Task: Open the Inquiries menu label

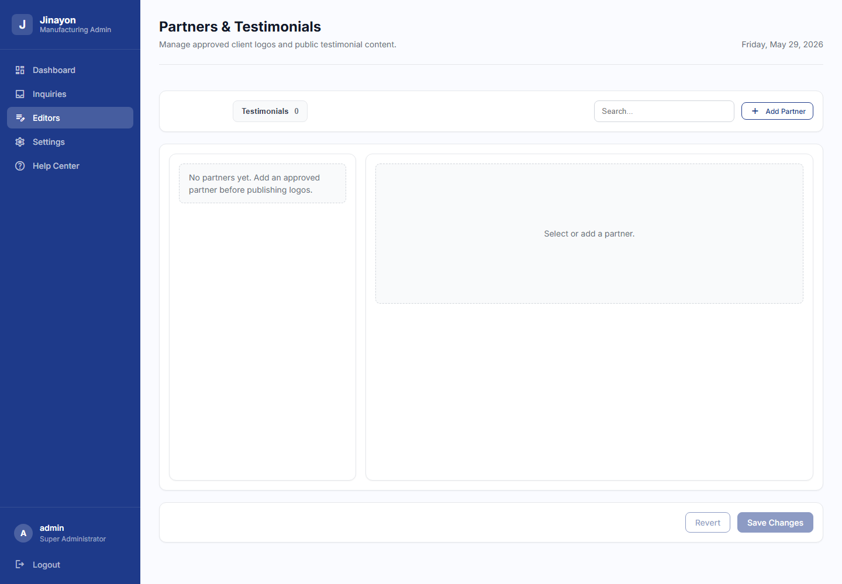Action: point(49,94)
